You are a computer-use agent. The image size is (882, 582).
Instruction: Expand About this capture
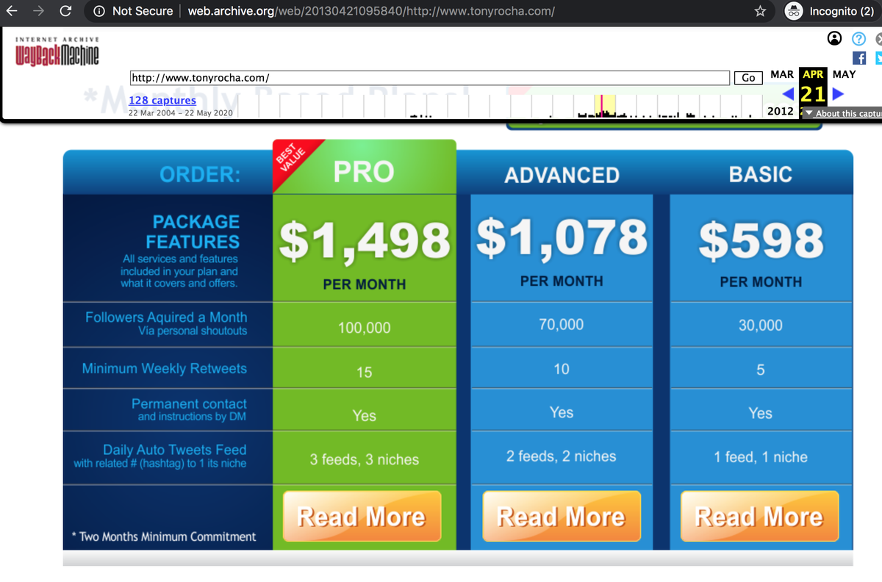click(x=842, y=113)
